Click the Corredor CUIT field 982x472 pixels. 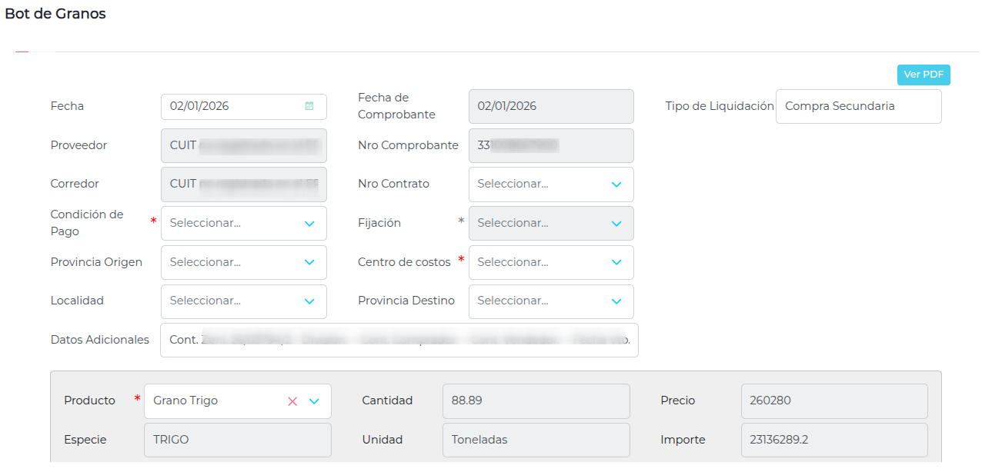tap(243, 184)
